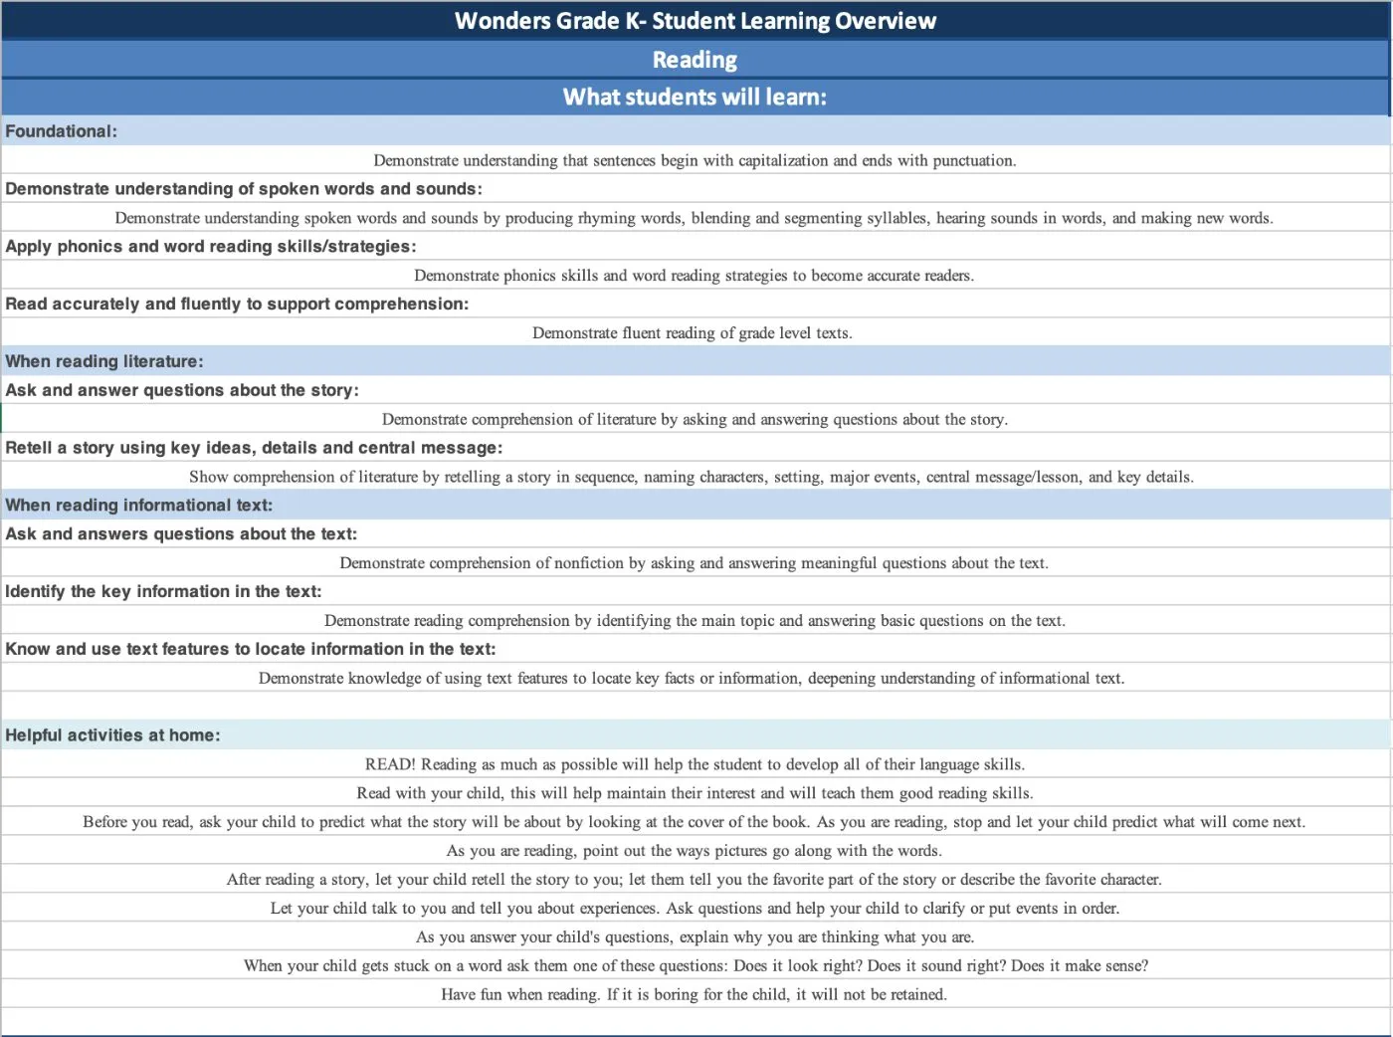Select the 'As you answer your child's questions' row
Viewport: 1393px width, 1037px height.
696,937
